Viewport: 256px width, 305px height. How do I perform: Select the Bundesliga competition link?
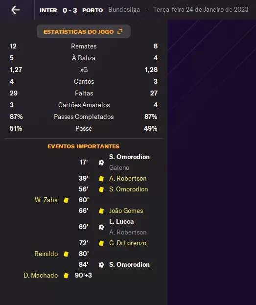point(124,9)
